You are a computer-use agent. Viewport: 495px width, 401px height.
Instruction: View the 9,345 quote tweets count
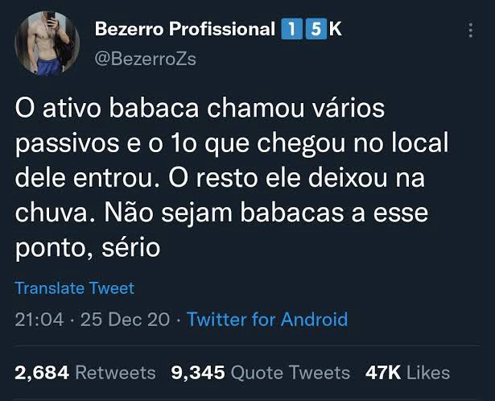(198, 372)
